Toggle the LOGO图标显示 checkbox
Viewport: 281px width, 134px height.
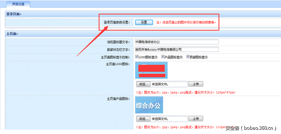(137, 57)
